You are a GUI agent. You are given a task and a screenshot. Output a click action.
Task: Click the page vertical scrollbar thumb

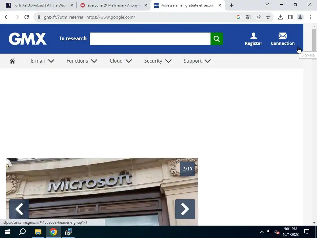click(x=314, y=41)
